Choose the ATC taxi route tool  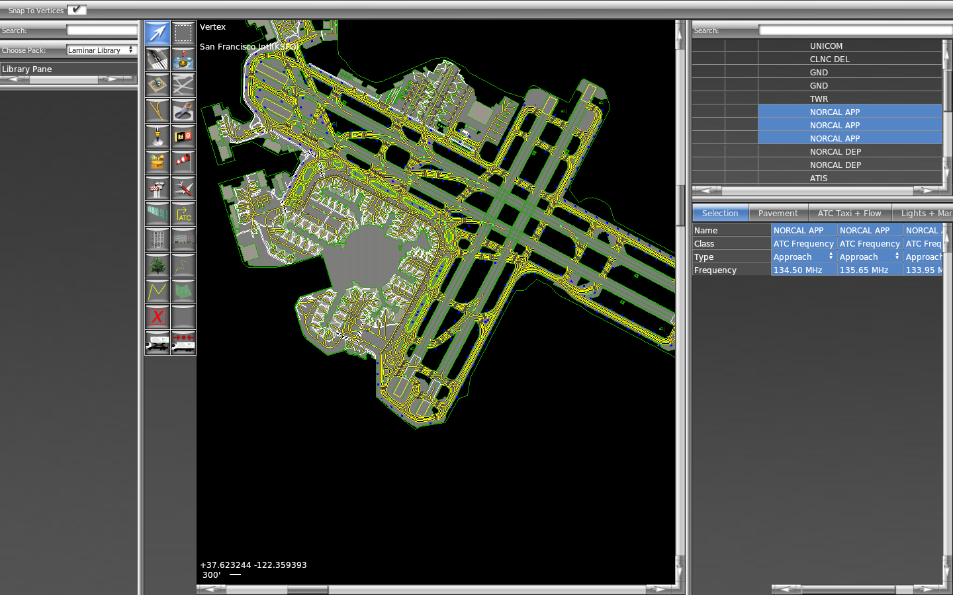(x=183, y=214)
